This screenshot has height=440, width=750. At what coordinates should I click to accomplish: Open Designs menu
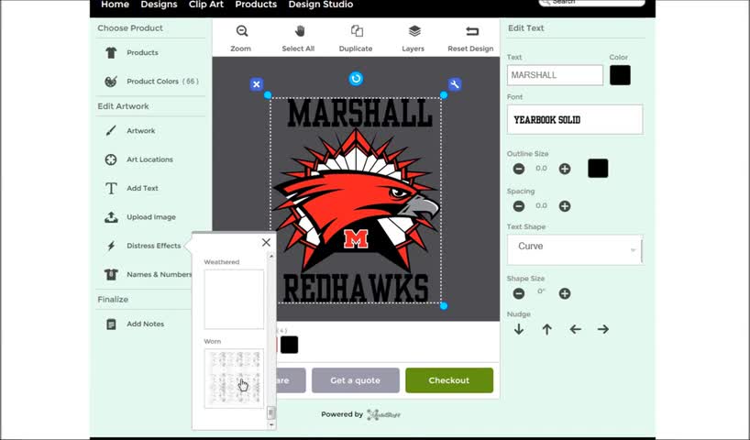pos(159,5)
